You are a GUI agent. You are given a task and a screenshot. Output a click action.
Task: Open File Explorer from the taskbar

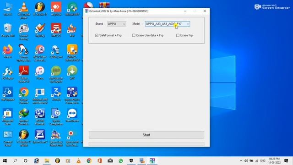tap(47, 161)
